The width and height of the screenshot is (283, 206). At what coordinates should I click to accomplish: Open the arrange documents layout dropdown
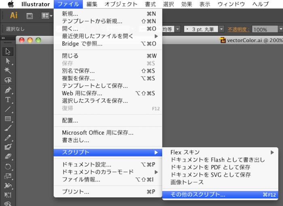click(46, 16)
